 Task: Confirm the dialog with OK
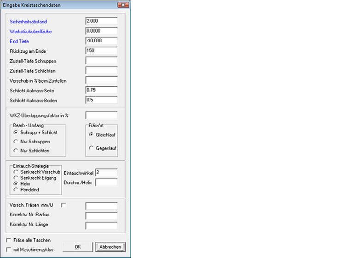pos(78,247)
